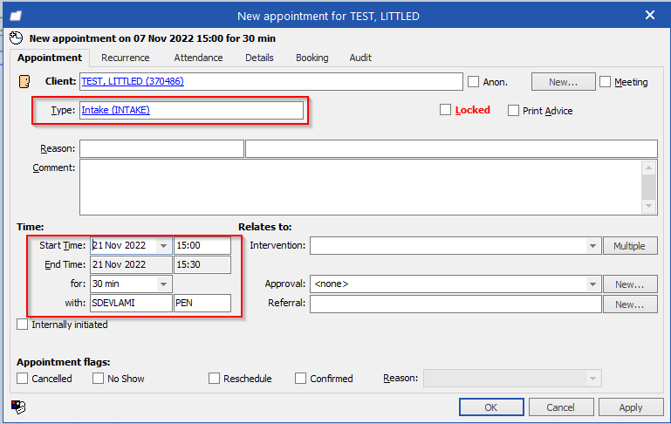Expand the Intervention dropdown list
The height and width of the screenshot is (424, 671).
(x=593, y=246)
